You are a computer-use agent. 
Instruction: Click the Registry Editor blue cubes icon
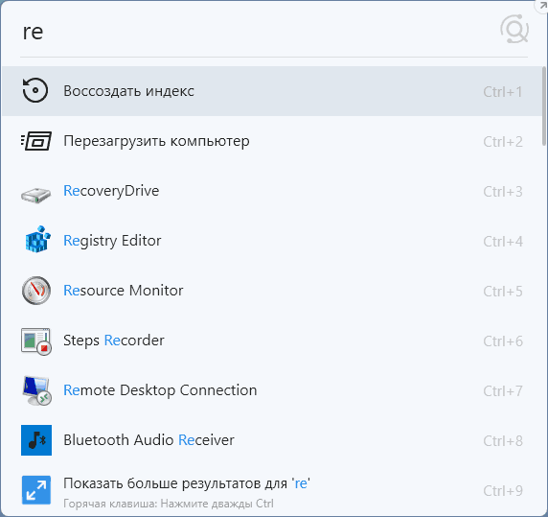37,239
